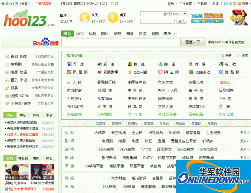Open Tencent site icon link
Viewport: 251px width, 193px height.
(160, 64)
